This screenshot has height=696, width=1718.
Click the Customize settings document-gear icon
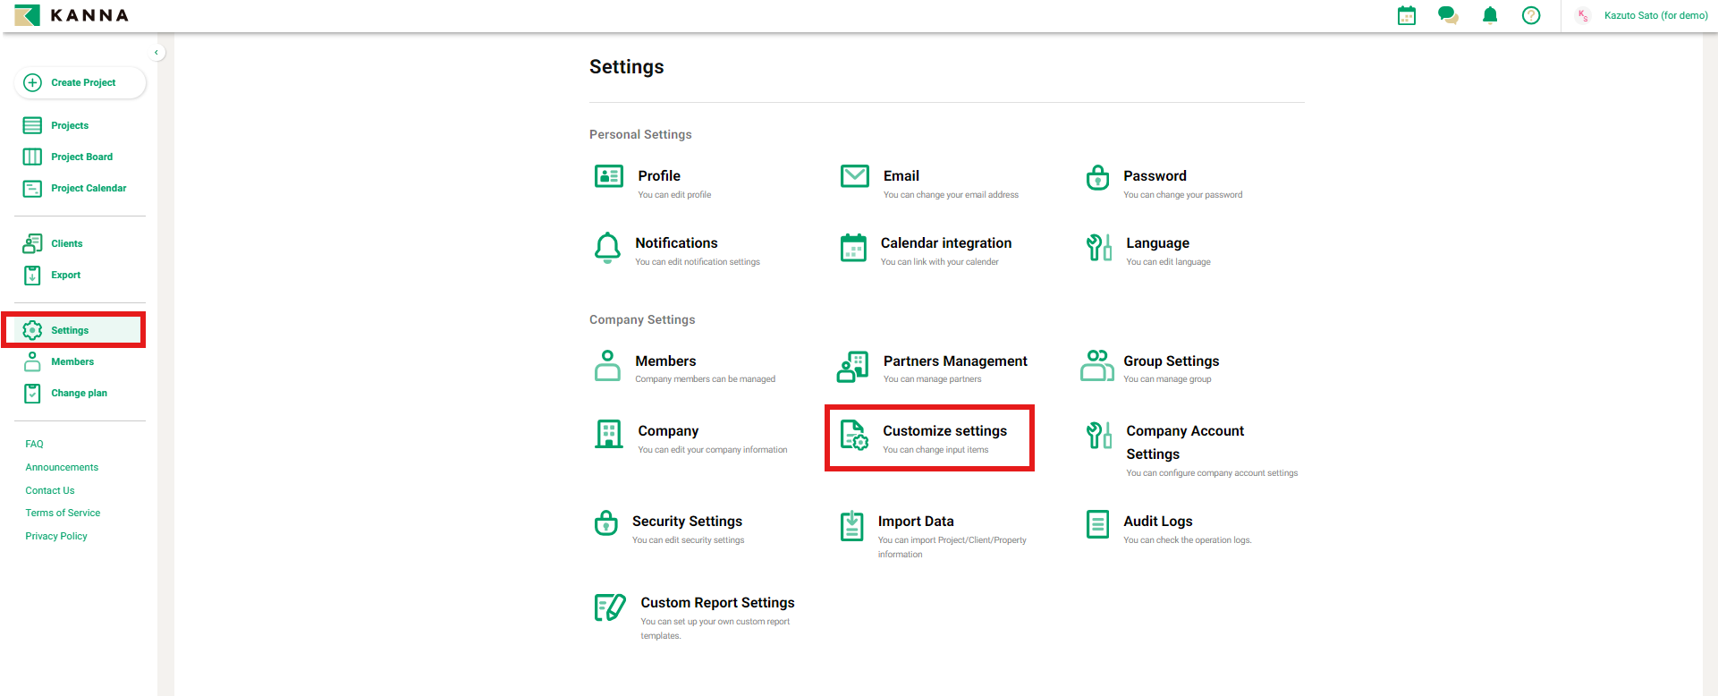click(854, 436)
